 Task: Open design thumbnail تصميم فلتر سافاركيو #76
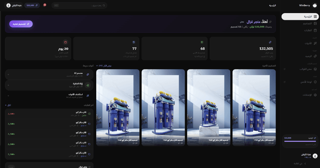coord(208,108)
